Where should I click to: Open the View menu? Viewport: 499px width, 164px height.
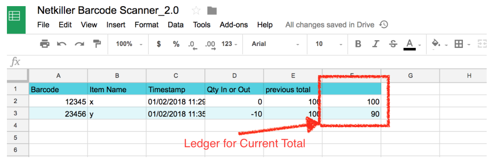pos(89,25)
